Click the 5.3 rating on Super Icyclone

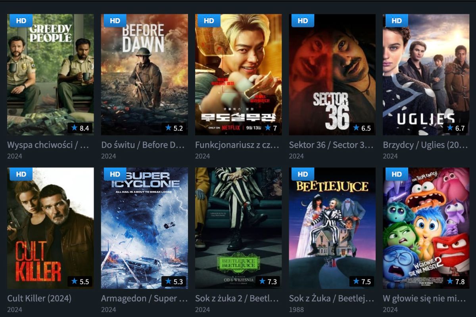click(174, 281)
